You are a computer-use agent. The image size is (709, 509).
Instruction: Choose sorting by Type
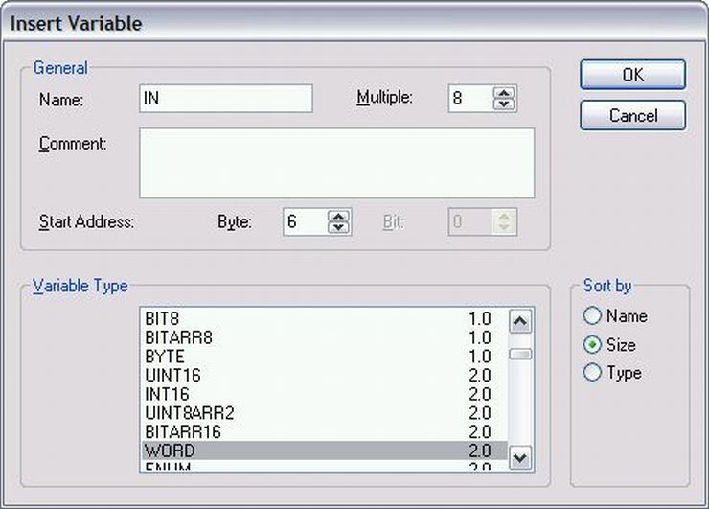612,373
